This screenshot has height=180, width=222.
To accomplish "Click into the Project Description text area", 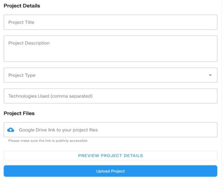I will point(111,49).
